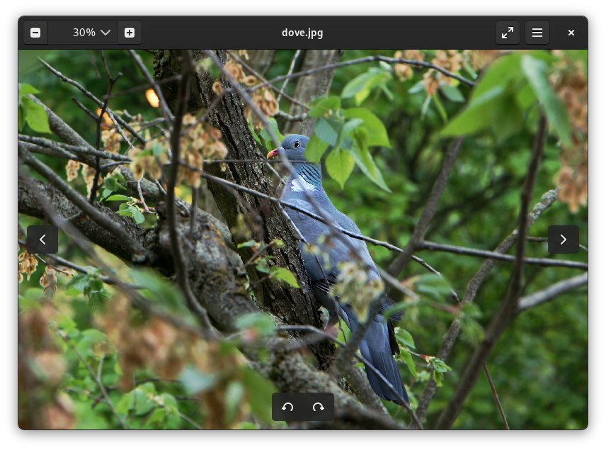The image size is (606, 450).
Task: Click the dove's red beak
Action: [273, 153]
